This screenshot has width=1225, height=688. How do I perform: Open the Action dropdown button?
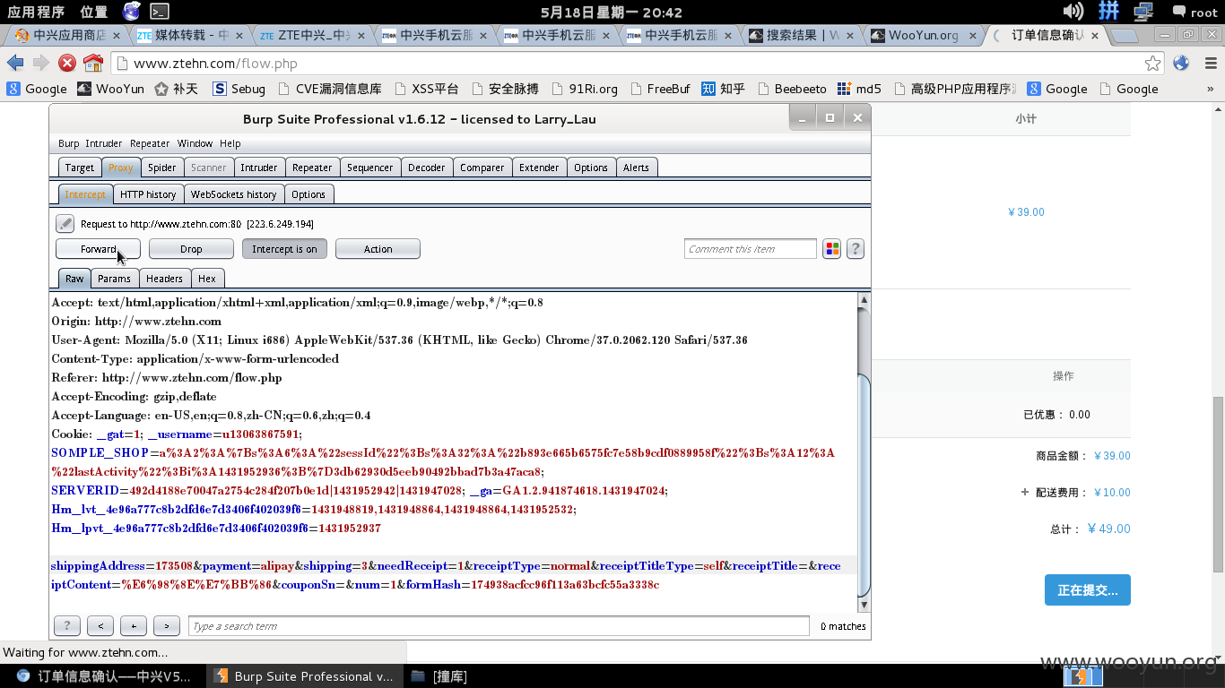click(x=378, y=249)
